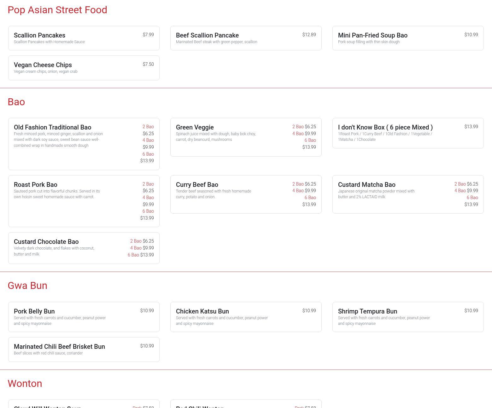Select the Roast Pork Bao title
Image resolution: width=492 pixels, height=408 pixels.
click(36, 185)
